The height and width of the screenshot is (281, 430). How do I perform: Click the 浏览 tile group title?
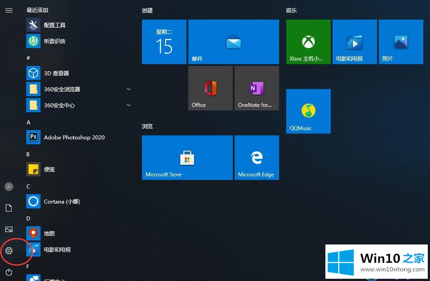tap(147, 126)
